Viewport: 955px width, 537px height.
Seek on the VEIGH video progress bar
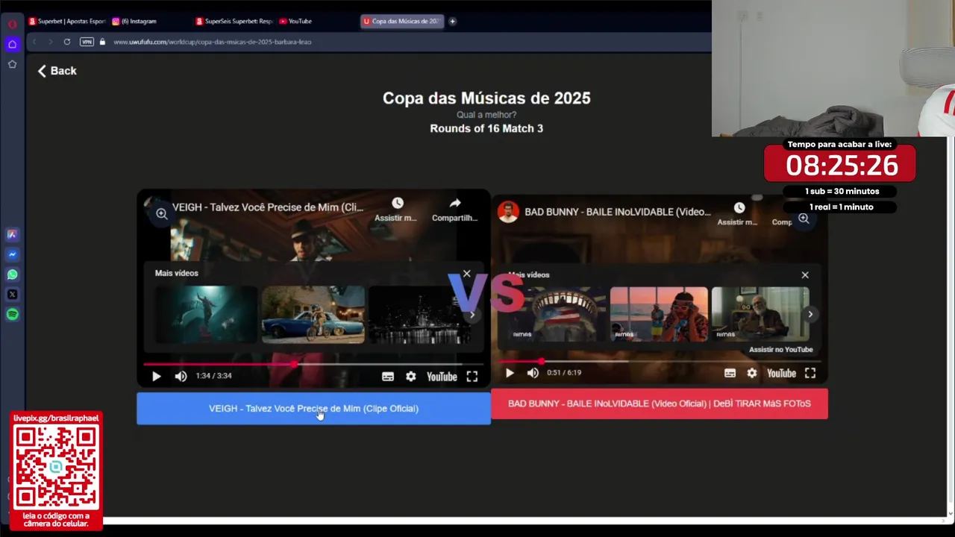313,364
